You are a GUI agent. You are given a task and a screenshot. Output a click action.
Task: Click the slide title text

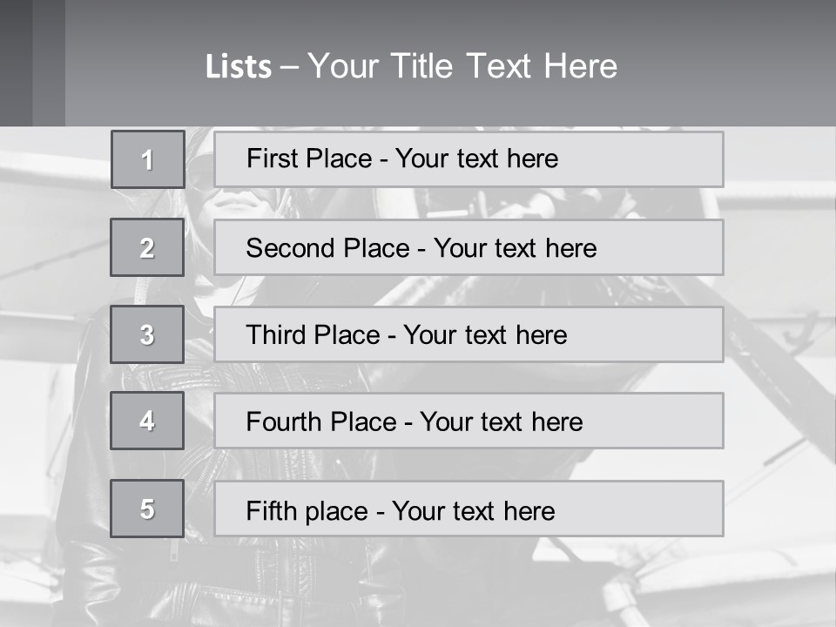coord(411,66)
